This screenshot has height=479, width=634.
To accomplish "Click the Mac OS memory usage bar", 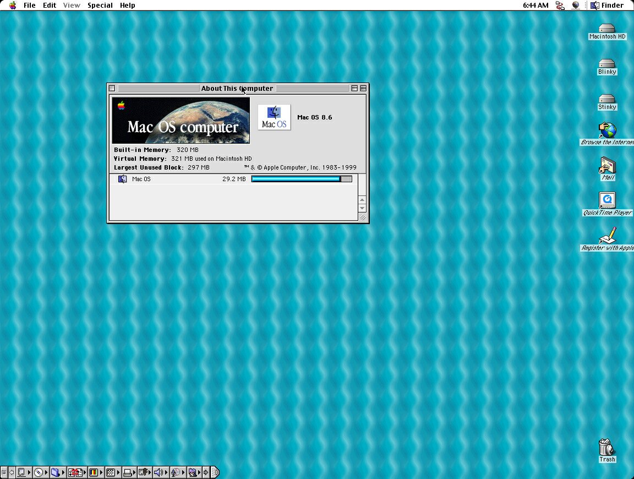I will click(x=302, y=179).
